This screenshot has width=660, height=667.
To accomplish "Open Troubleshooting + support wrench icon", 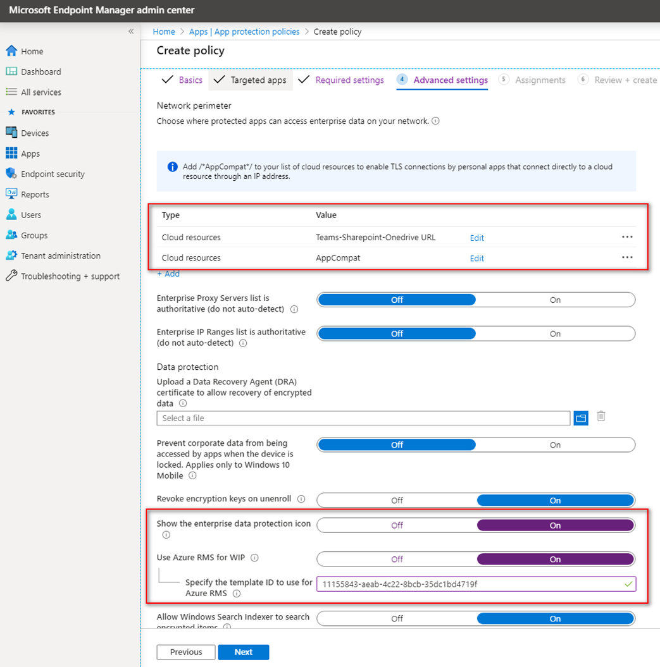I will tap(11, 276).
